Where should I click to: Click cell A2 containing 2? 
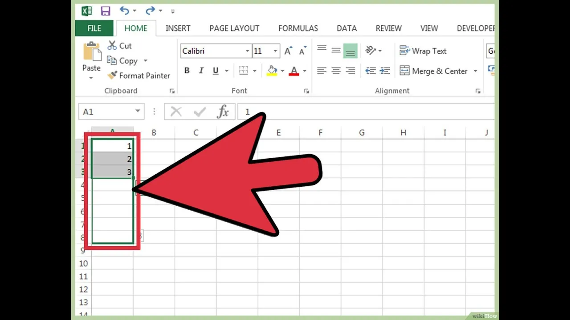(112, 159)
